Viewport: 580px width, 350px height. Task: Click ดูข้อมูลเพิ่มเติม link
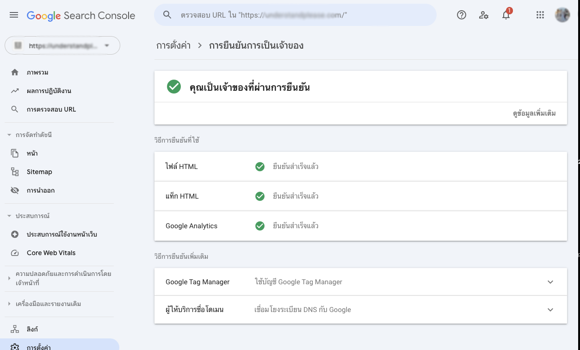pyautogui.click(x=534, y=113)
